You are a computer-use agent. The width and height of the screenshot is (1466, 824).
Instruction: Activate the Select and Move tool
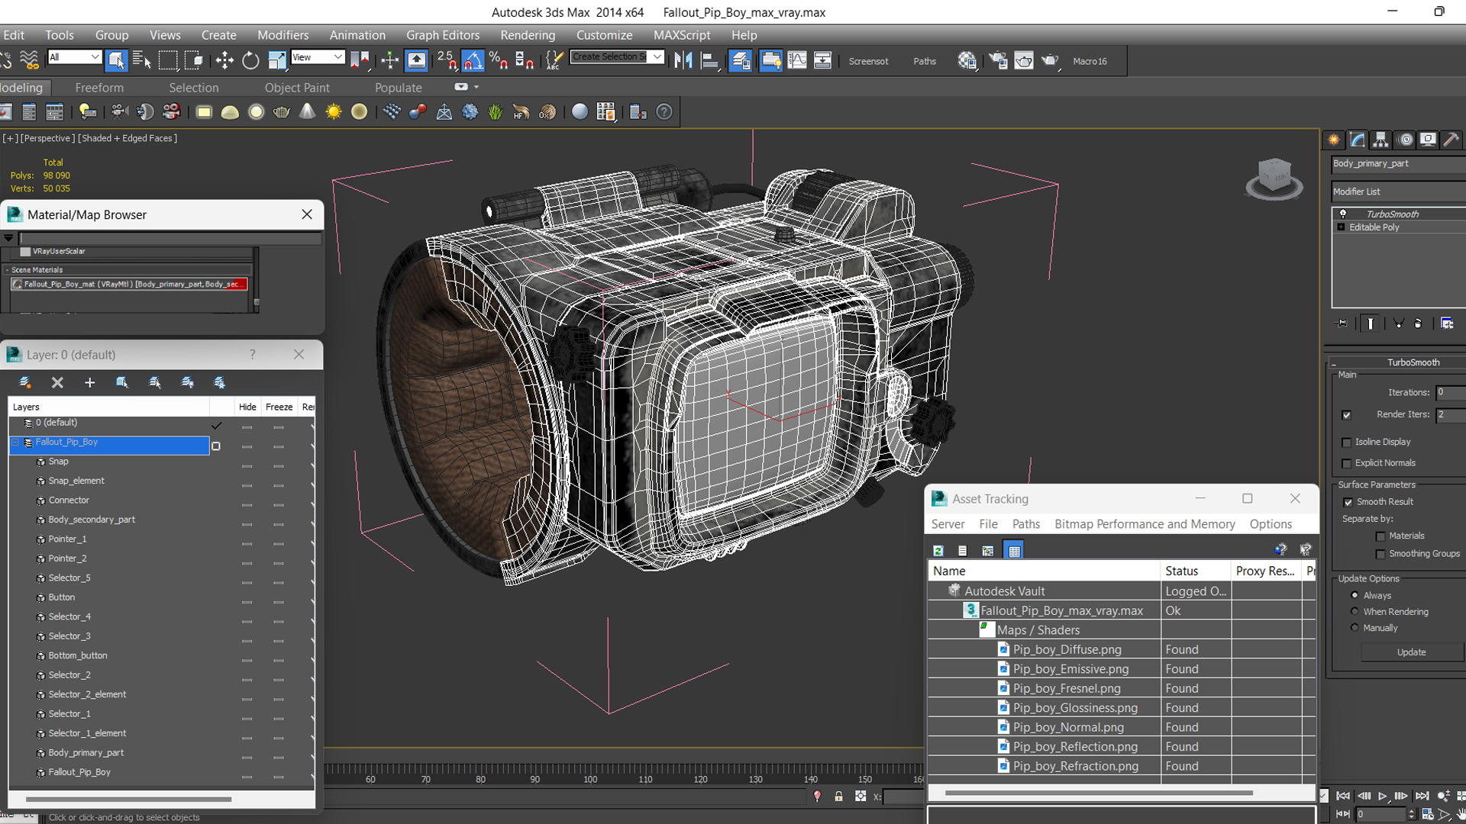(x=224, y=60)
